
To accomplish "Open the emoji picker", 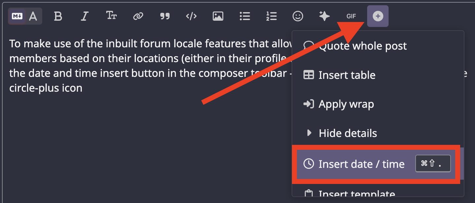I will [298, 16].
